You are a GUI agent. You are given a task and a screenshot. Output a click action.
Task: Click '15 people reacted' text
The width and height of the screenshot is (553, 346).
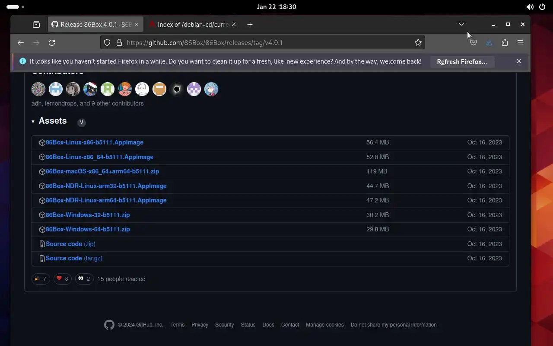121,279
